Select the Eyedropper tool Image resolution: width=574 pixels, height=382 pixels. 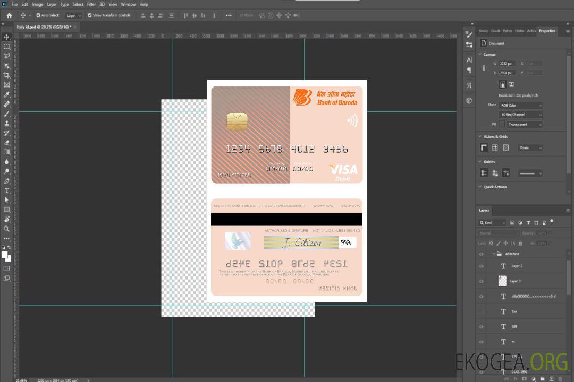tap(7, 94)
